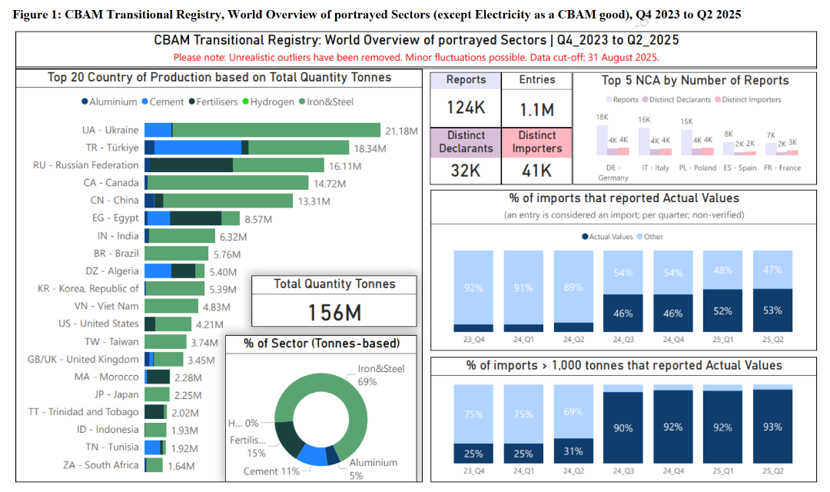
Task: Select the Hydrogen legend dot
Action: [x=246, y=102]
